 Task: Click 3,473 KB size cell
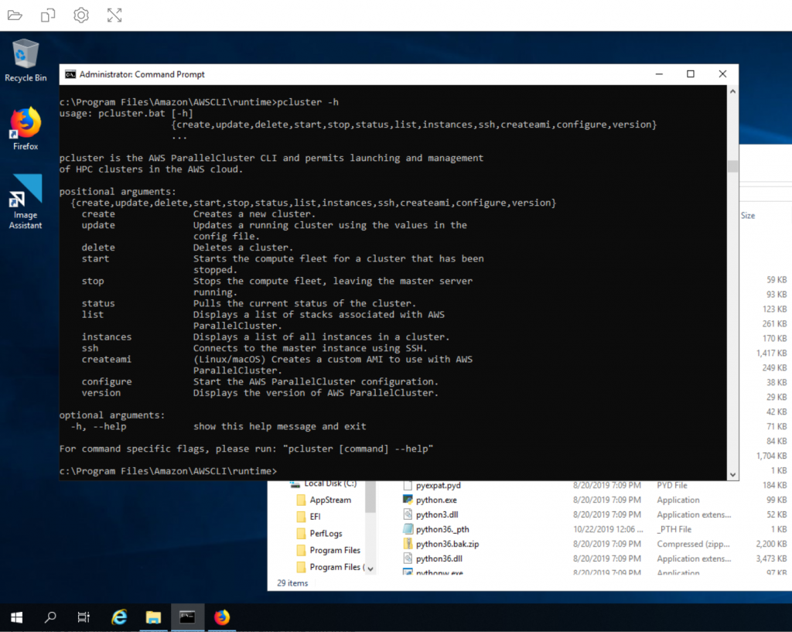coord(771,559)
